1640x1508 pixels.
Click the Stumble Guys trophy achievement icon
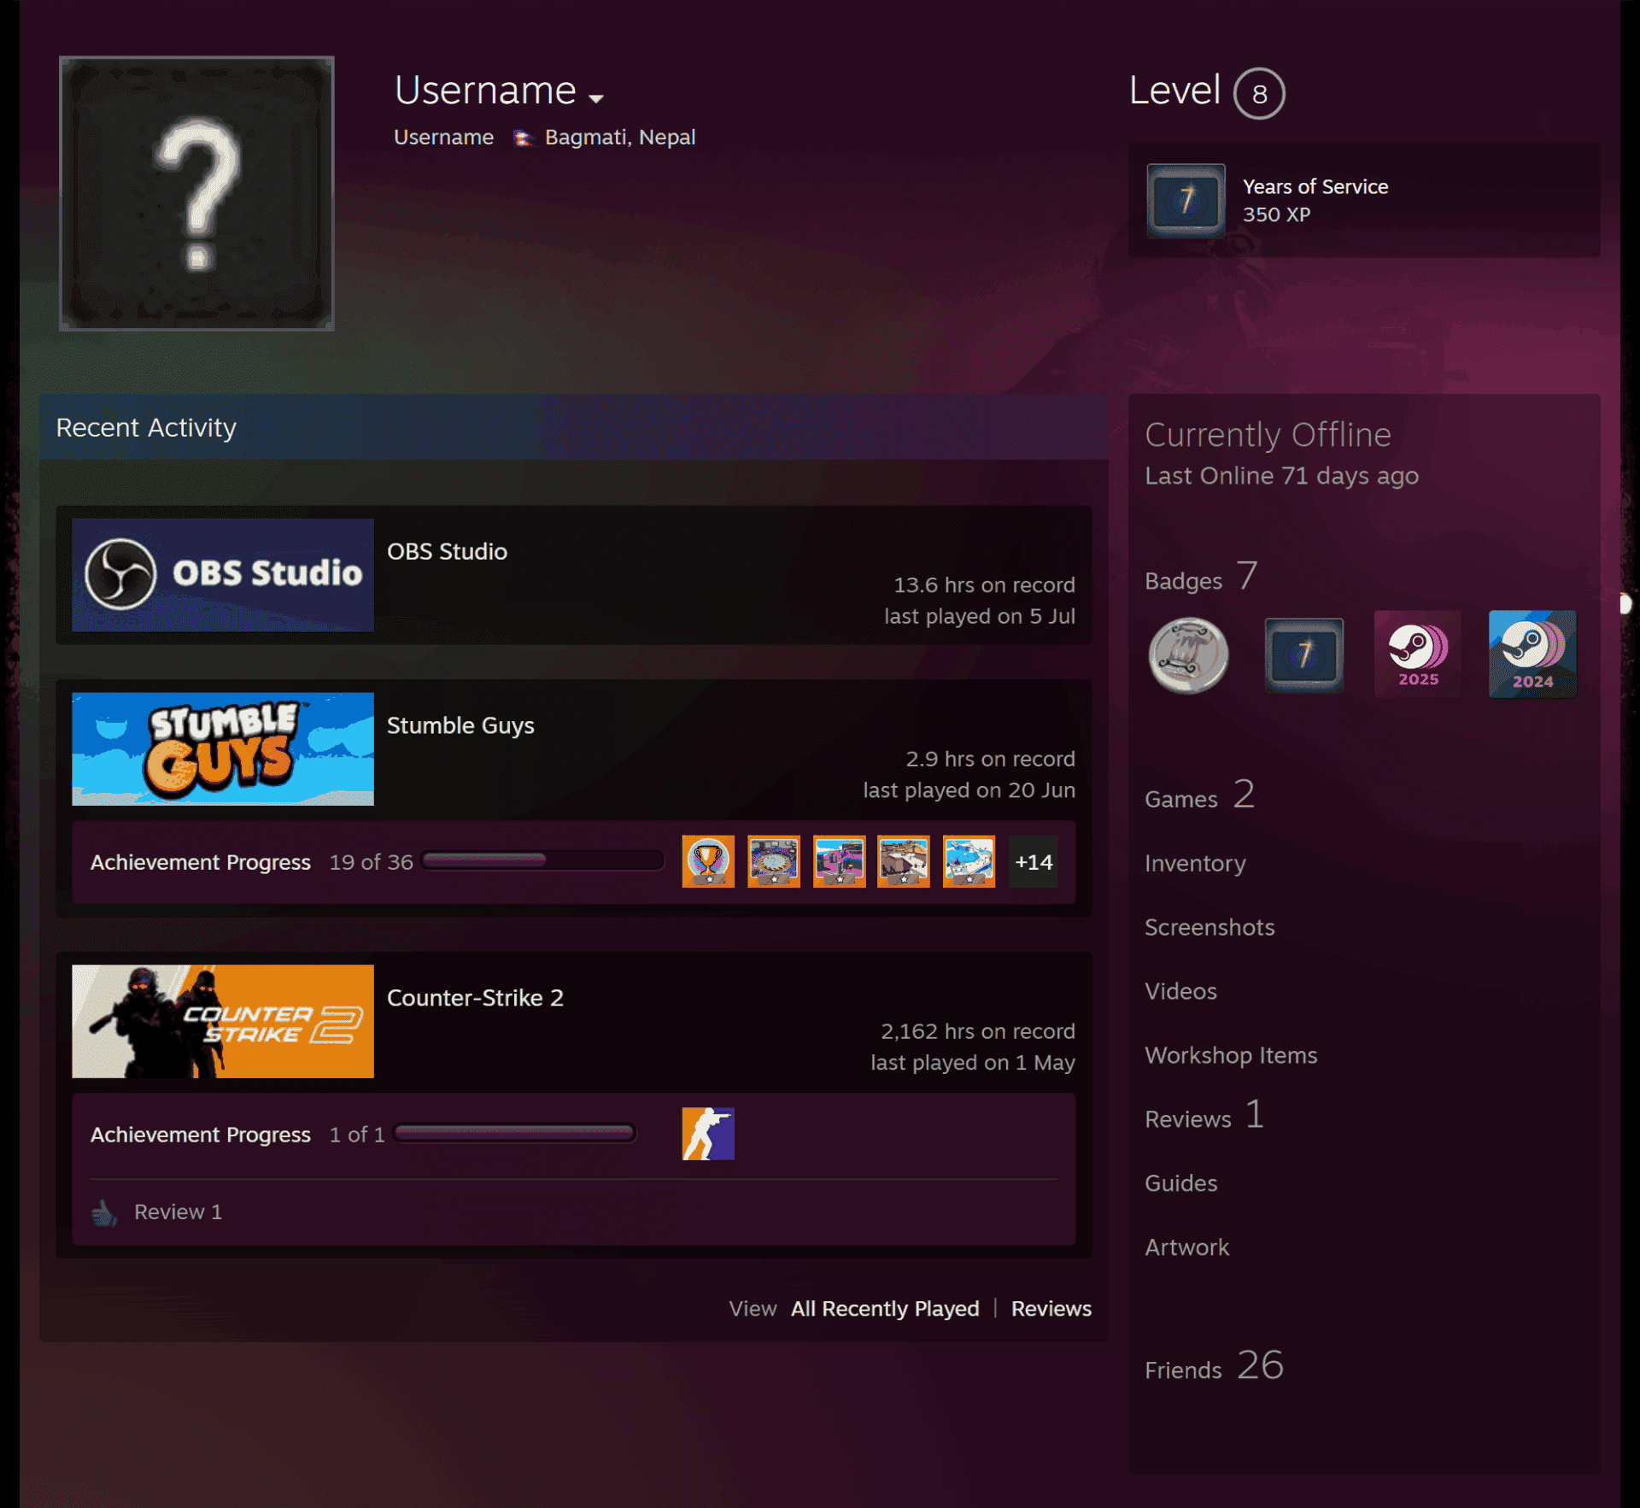(x=708, y=861)
